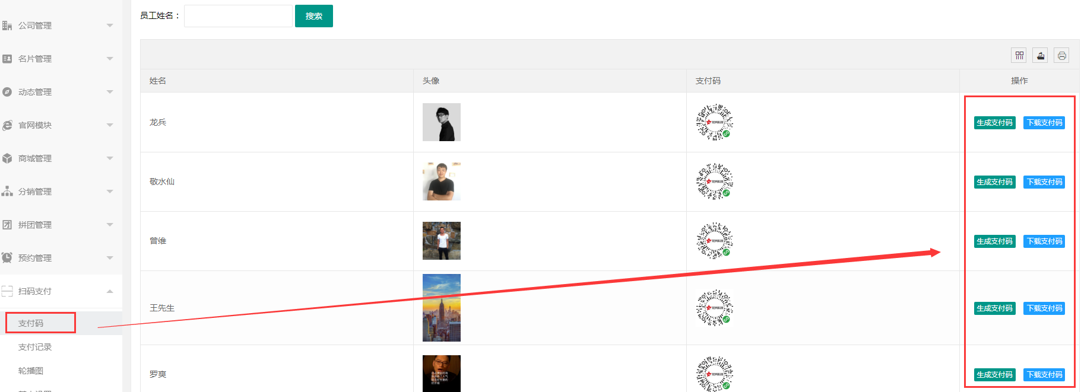
Task: Click the 商城管理 box icon
Action: click(7, 158)
